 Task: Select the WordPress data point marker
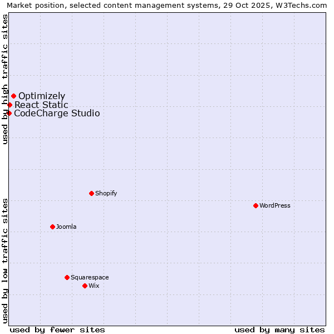tap(256, 205)
